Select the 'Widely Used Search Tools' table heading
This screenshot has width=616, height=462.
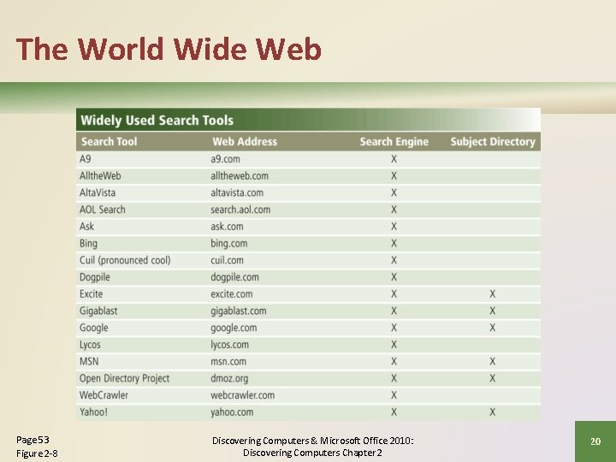point(157,121)
